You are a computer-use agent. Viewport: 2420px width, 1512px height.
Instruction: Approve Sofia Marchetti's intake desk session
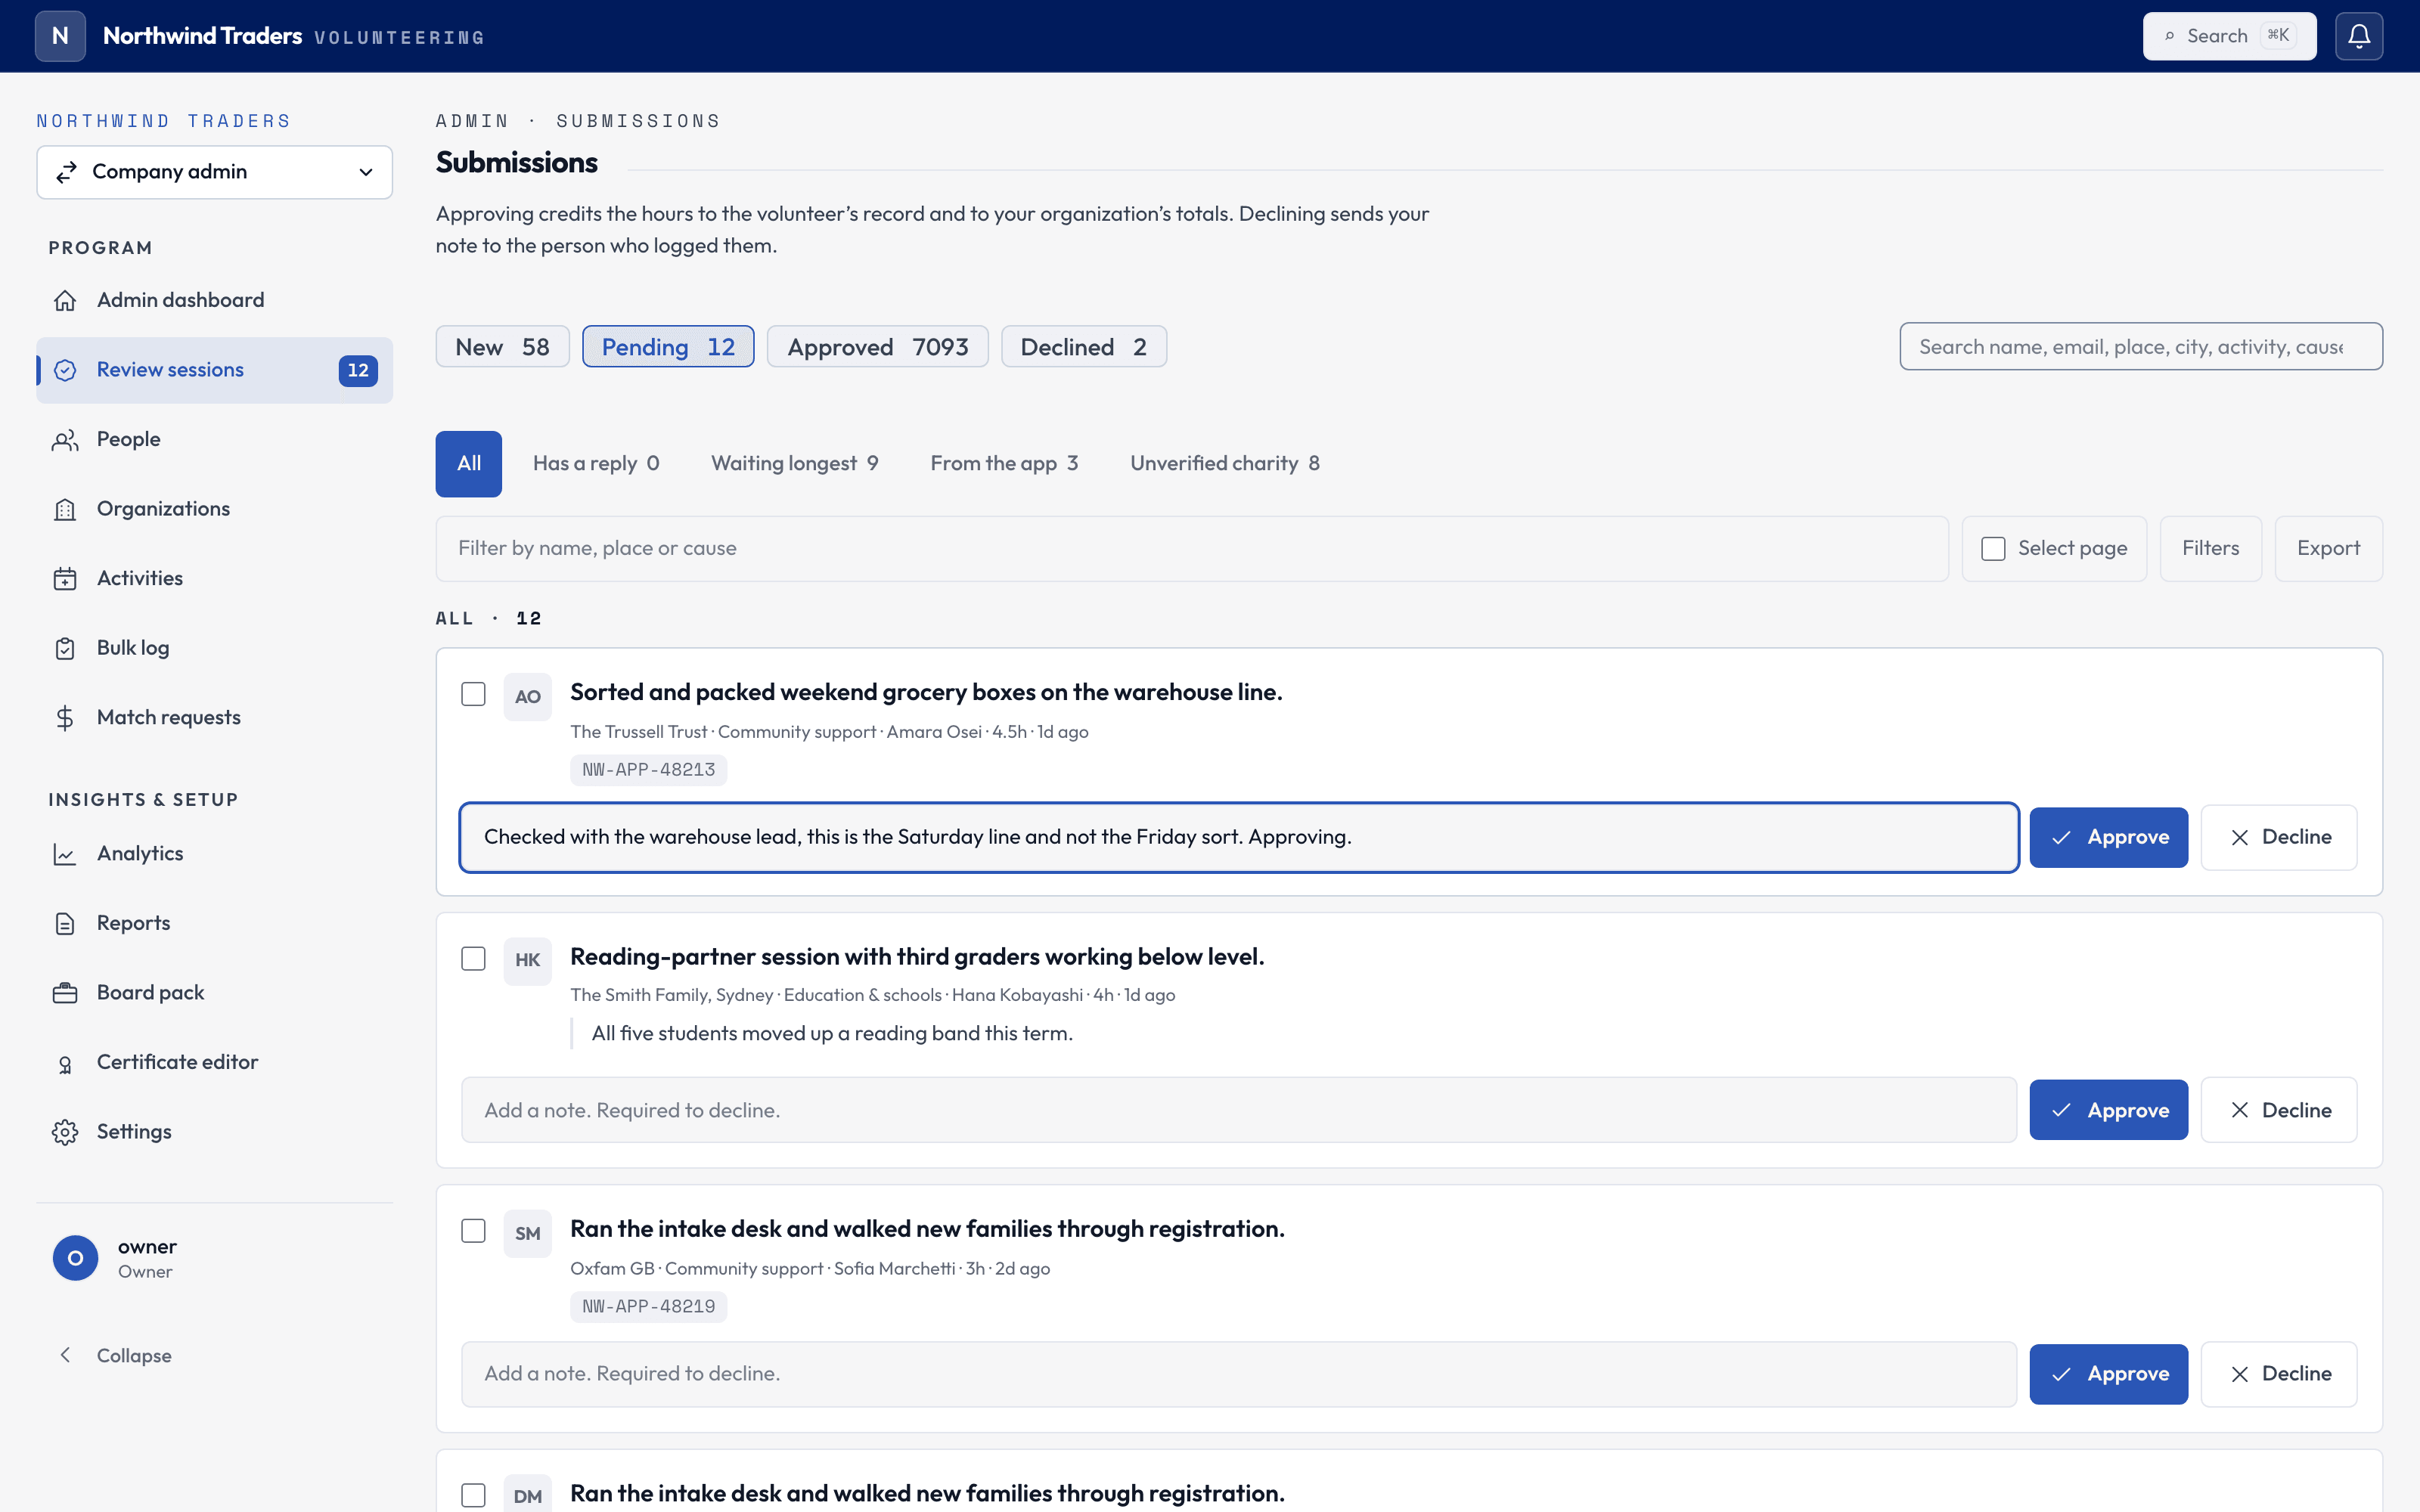(2108, 1374)
